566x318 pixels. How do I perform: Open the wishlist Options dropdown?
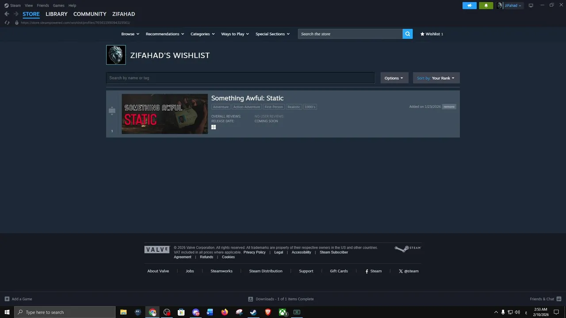(394, 78)
